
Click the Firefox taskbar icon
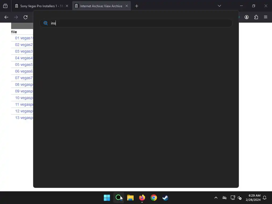click(x=142, y=198)
